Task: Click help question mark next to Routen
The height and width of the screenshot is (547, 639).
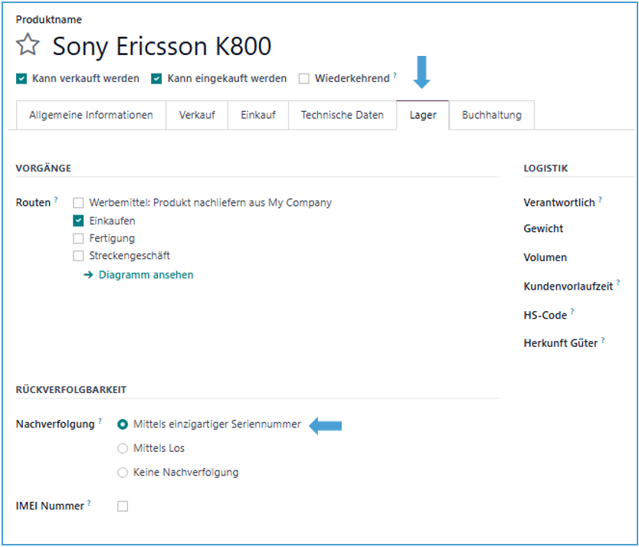Action: click(56, 201)
